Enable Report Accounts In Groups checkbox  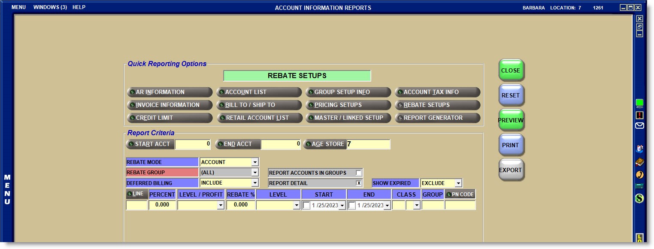(358, 173)
